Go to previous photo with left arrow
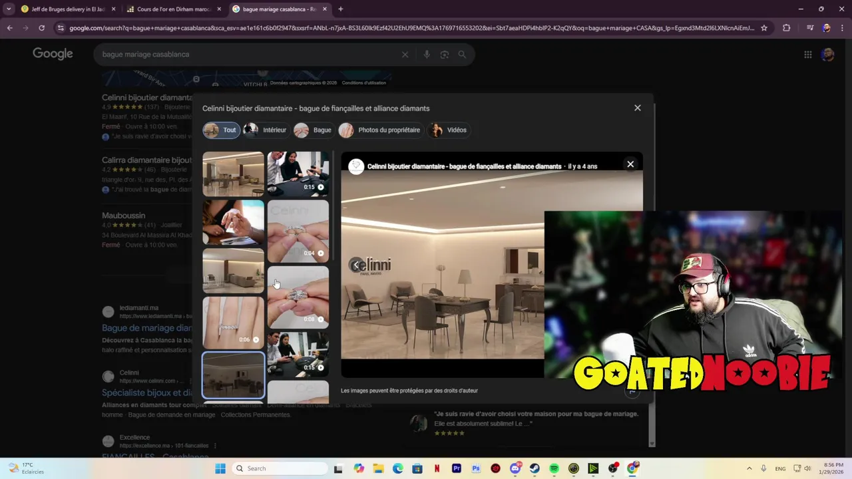 (x=356, y=265)
